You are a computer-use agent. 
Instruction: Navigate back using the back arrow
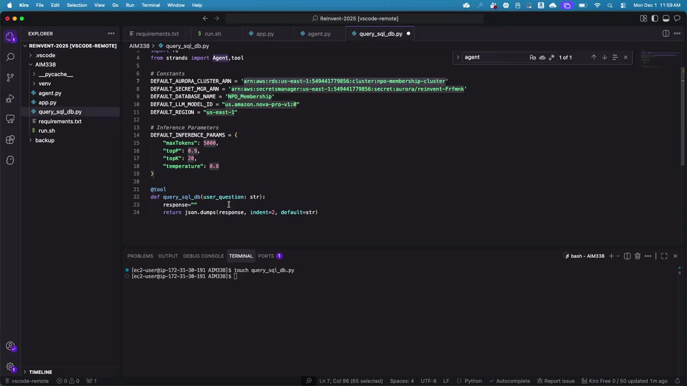click(205, 18)
